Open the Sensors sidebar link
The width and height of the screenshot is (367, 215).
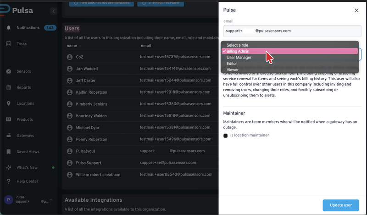pyautogui.click(x=24, y=71)
